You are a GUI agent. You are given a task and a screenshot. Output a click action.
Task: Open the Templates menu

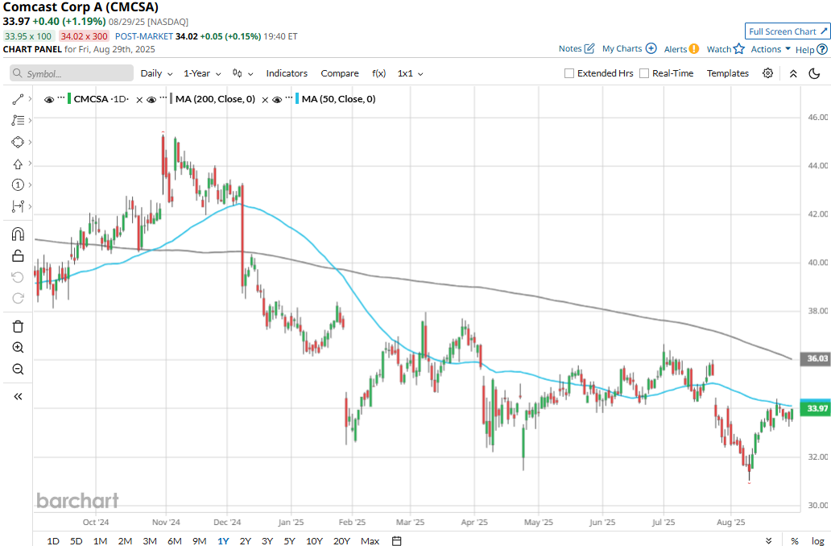(728, 73)
